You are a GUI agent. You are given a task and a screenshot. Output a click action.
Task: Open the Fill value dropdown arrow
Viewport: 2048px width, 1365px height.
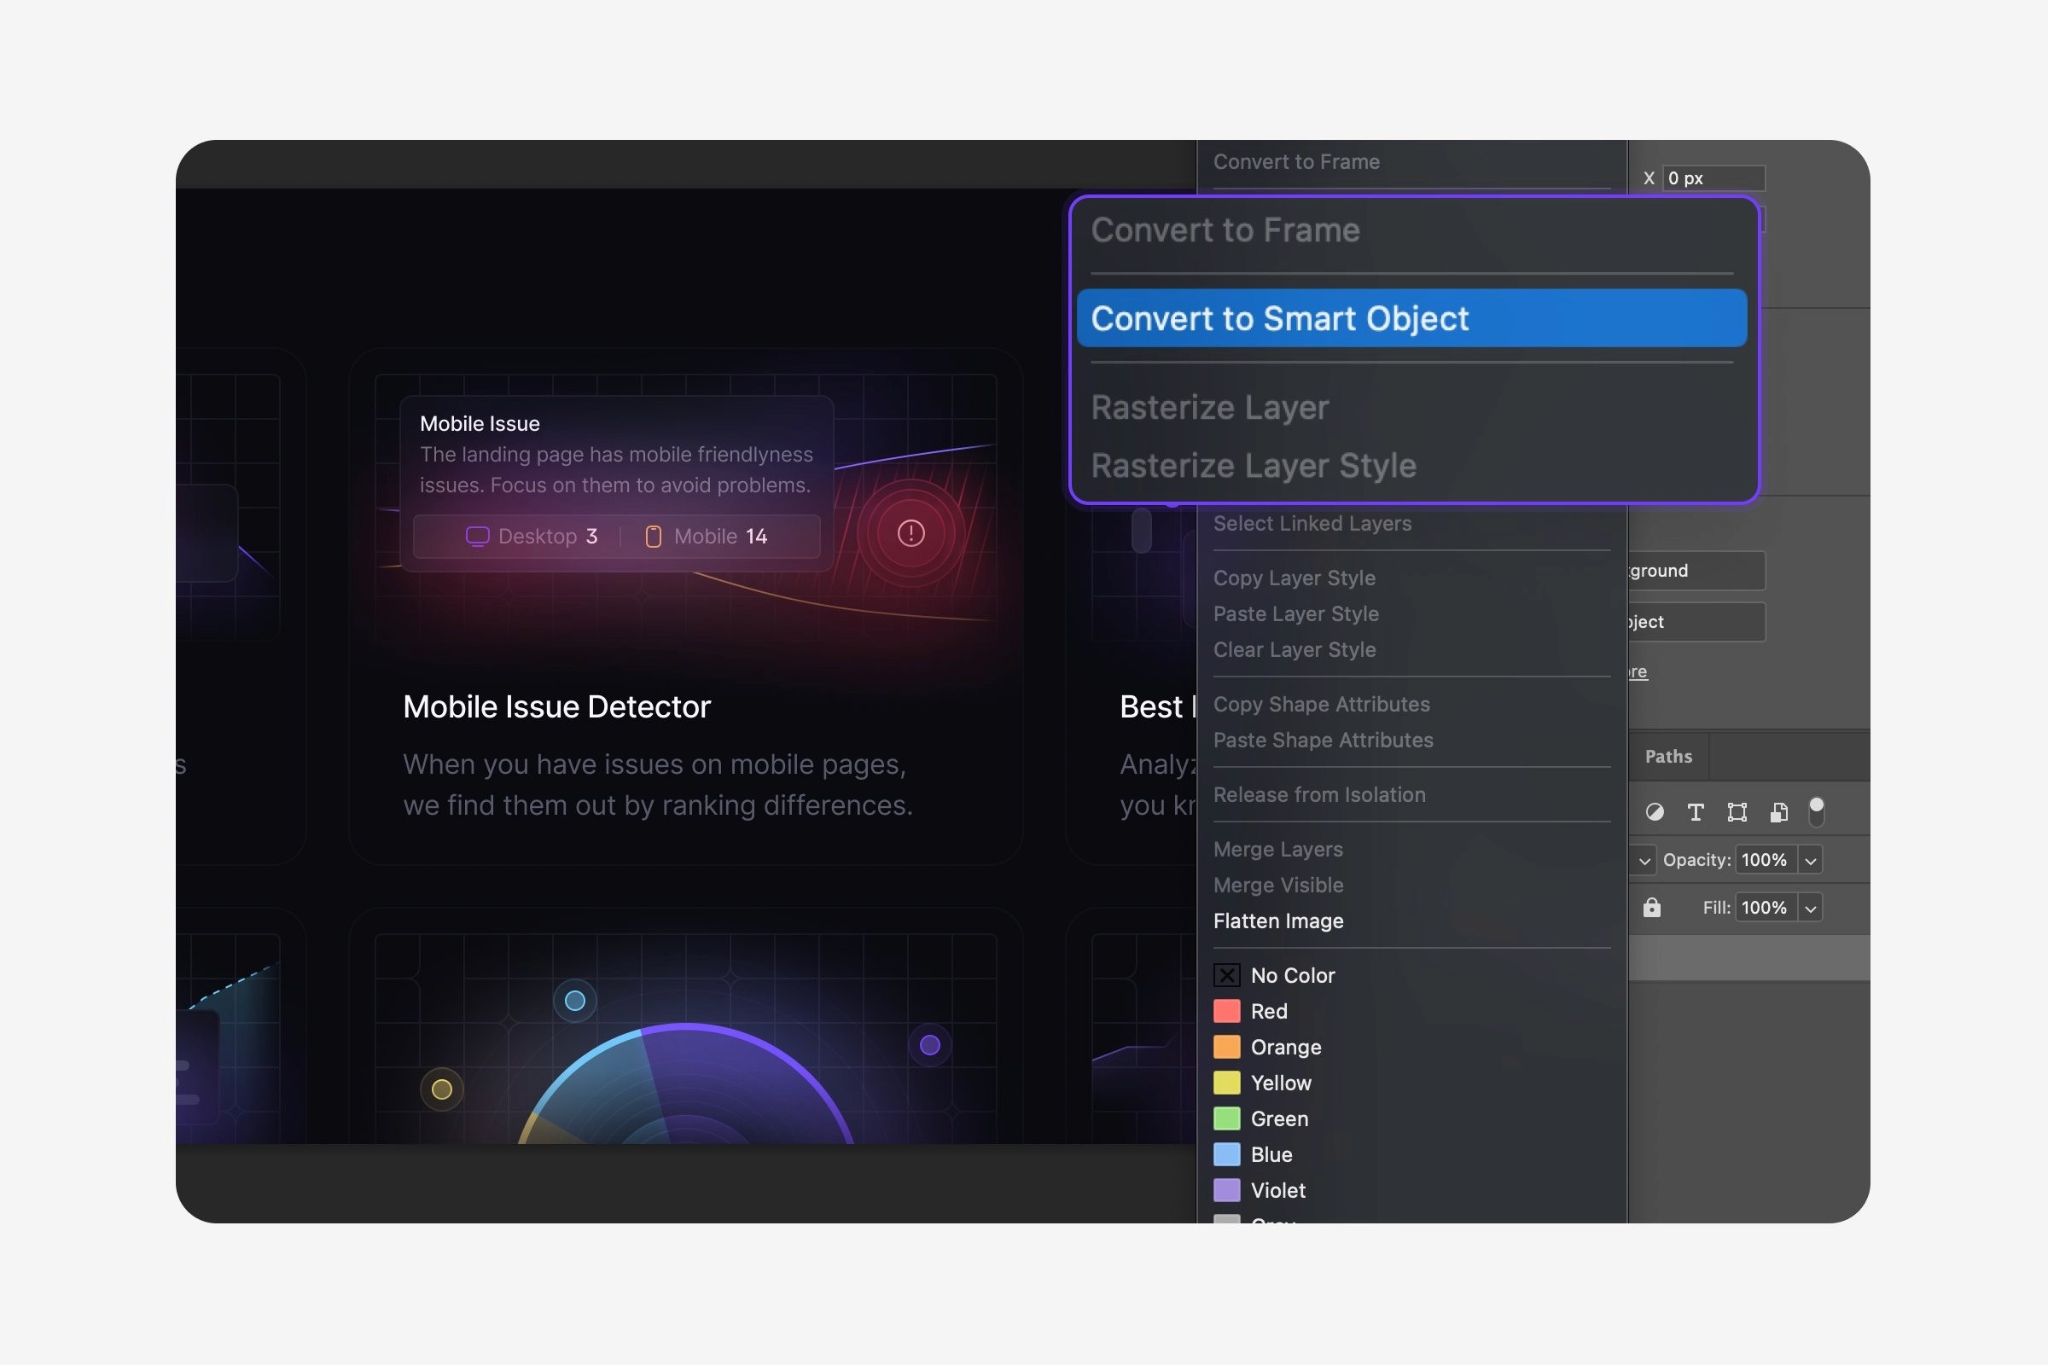[1810, 909]
